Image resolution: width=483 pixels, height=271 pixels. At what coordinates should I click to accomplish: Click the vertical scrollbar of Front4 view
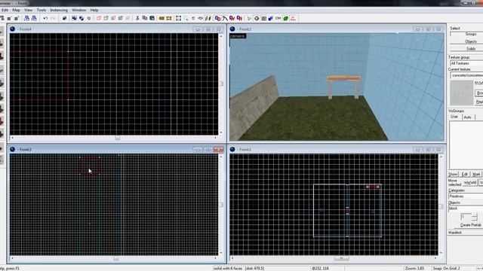221,84
